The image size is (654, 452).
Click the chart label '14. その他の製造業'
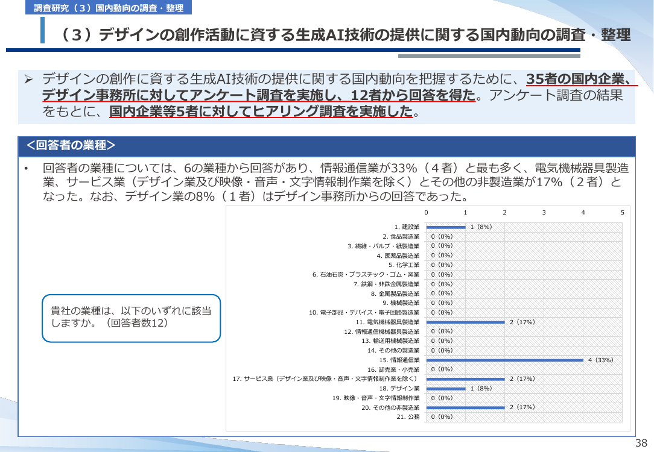(x=394, y=350)
